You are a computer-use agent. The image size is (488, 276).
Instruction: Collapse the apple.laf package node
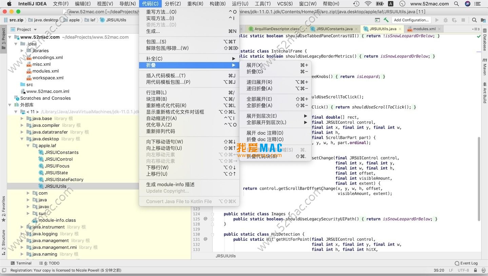click(x=28, y=145)
